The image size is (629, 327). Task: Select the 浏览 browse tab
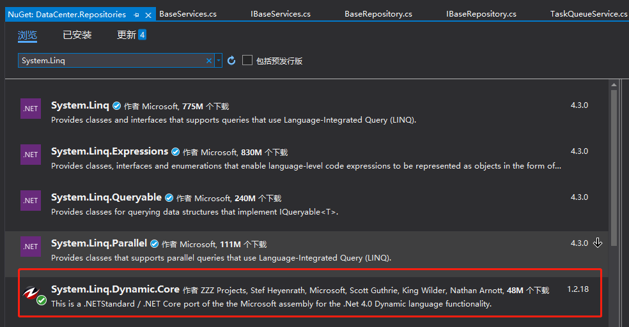click(27, 35)
